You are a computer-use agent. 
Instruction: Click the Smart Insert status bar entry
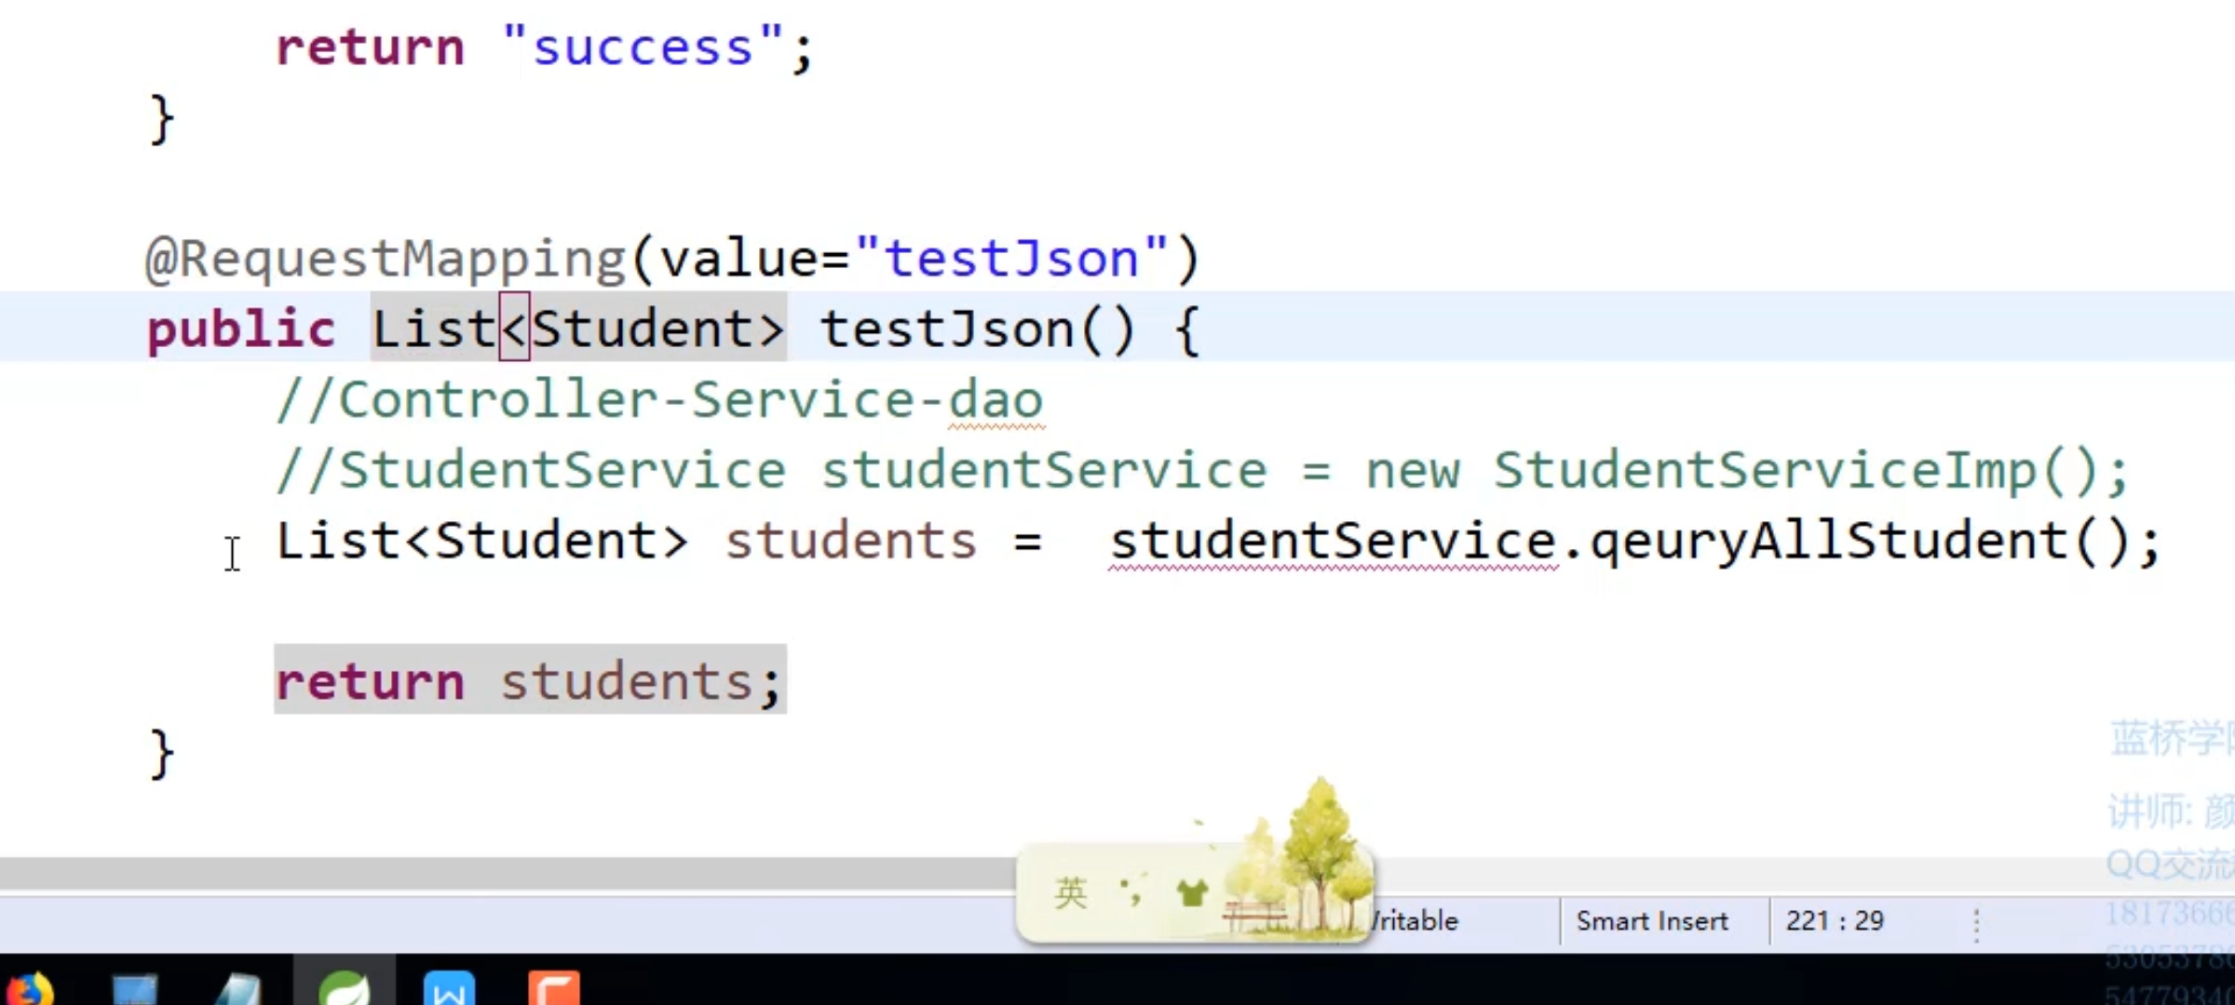pos(1652,921)
